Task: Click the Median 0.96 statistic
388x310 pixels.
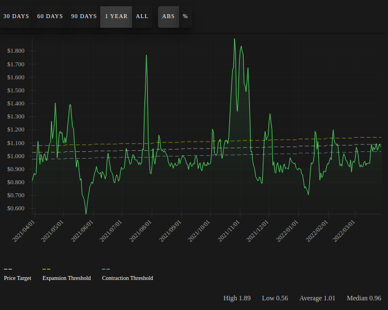Action: (x=364, y=298)
